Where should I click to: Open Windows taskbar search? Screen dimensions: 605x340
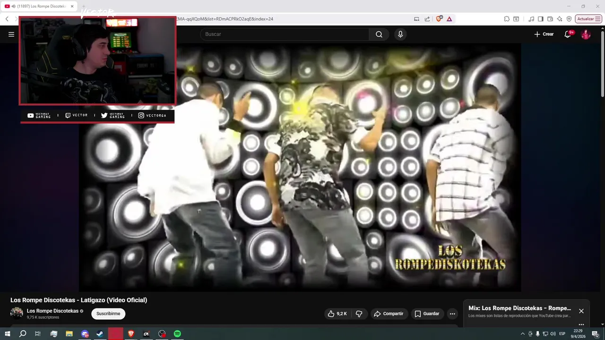click(x=23, y=334)
